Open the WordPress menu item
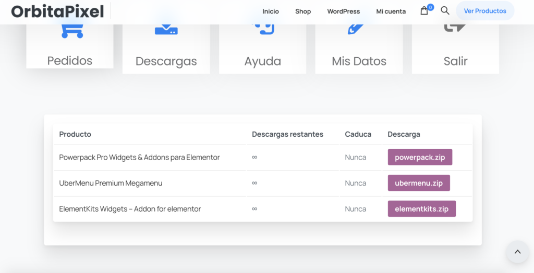534x273 pixels. [x=343, y=11]
